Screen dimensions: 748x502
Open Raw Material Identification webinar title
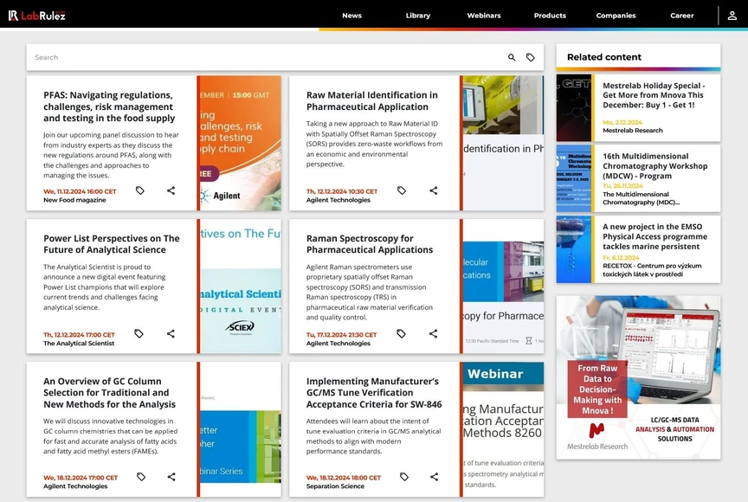[371, 101]
